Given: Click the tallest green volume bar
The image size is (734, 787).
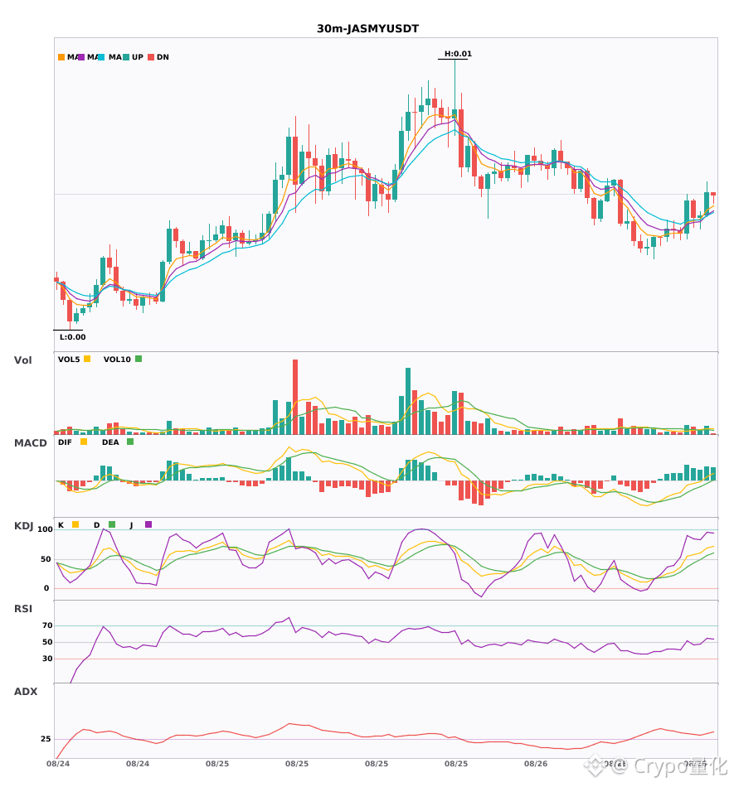Looking at the screenshot, I should [x=408, y=401].
